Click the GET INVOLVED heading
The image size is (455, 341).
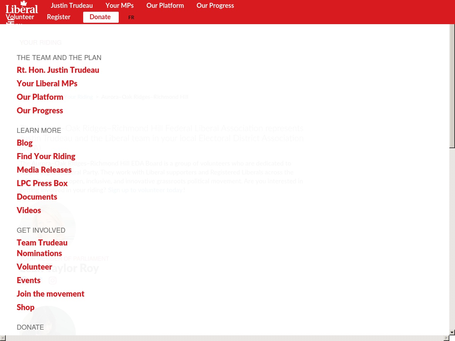pyautogui.click(x=41, y=230)
